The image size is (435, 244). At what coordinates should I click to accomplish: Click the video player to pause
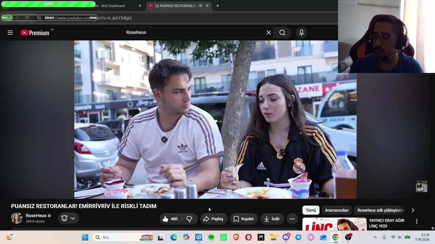point(215,119)
